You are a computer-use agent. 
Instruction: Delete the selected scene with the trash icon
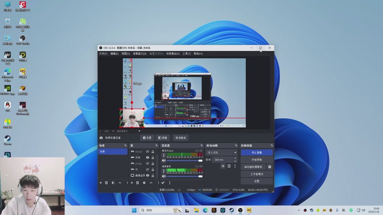[x=106, y=183]
